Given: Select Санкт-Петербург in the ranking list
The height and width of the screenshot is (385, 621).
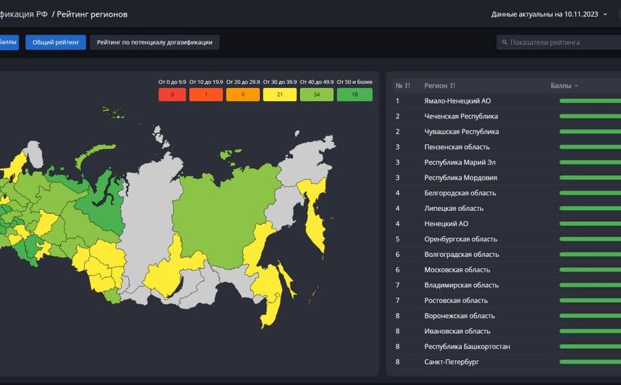Looking at the screenshot, I should click(451, 362).
